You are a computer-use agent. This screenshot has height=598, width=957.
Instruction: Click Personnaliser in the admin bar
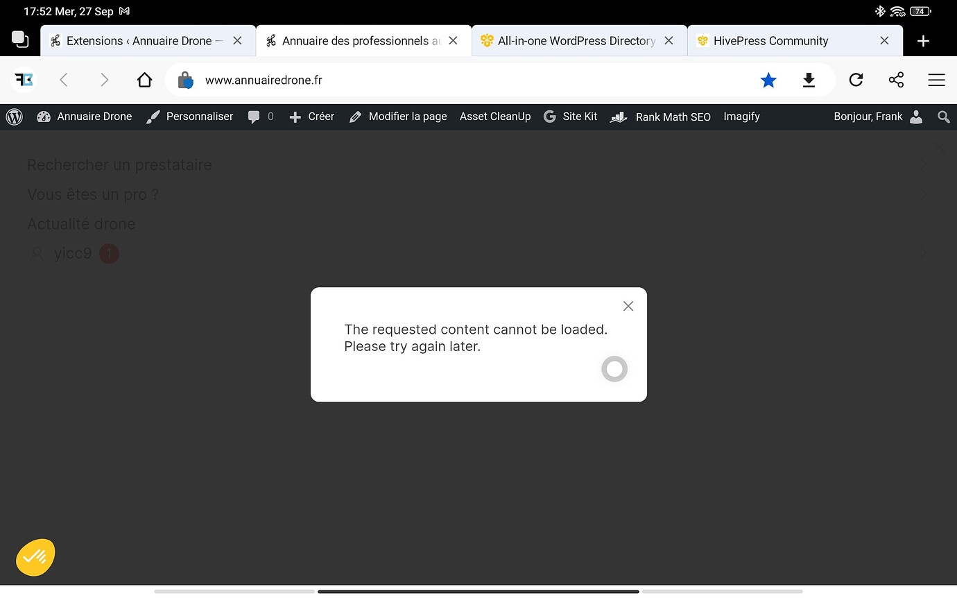click(x=190, y=117)
